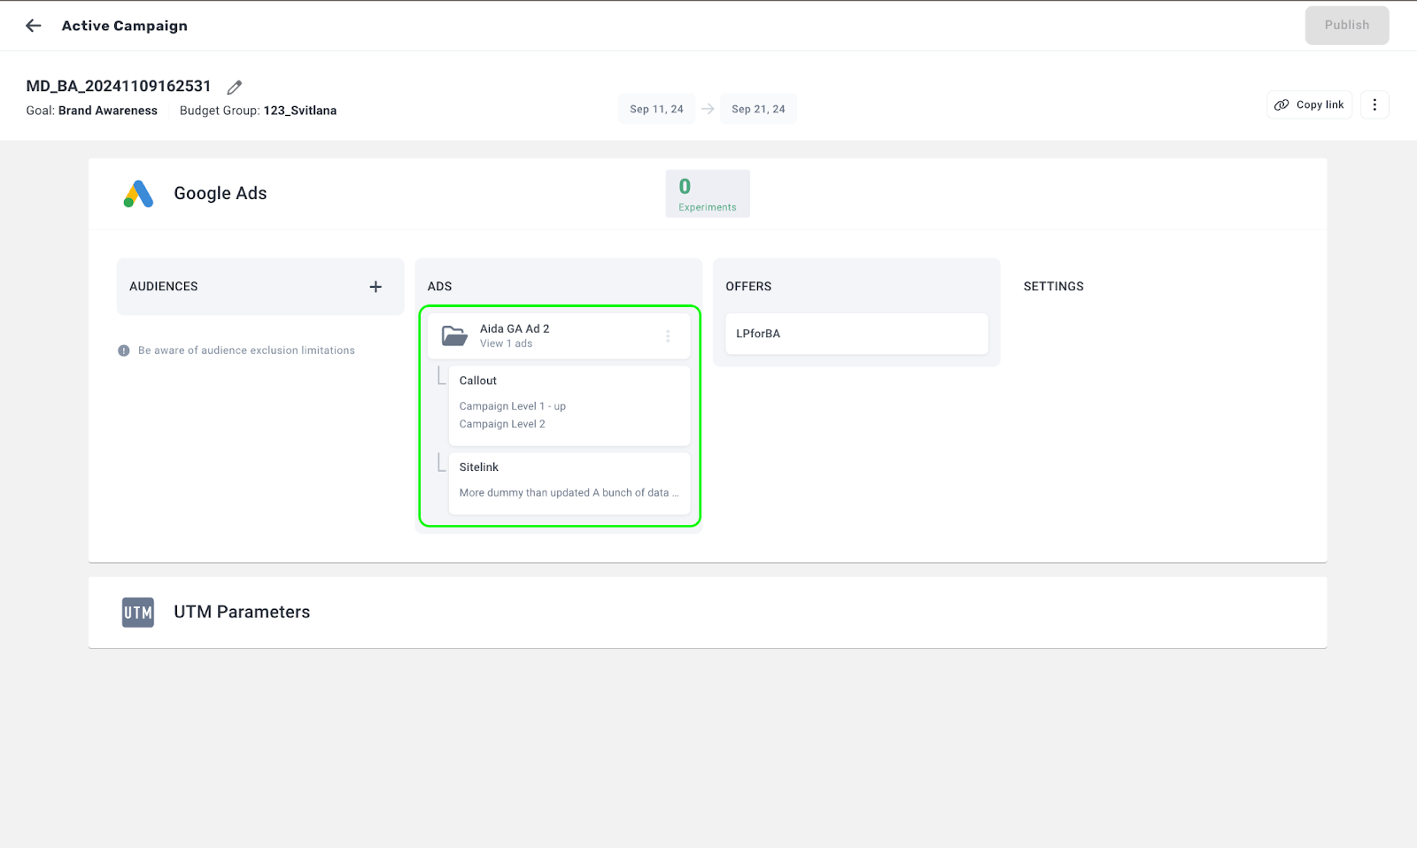1417x848 pixels.
Task: Click the Aida GA Ad 2 name
Action: [515, 328]
